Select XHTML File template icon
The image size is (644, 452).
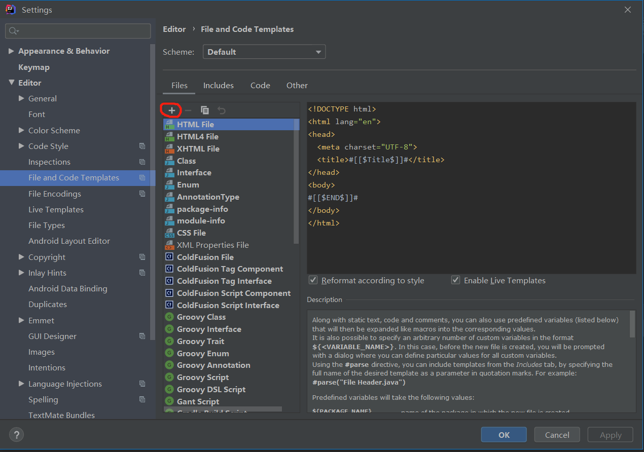tap(169, 149)
